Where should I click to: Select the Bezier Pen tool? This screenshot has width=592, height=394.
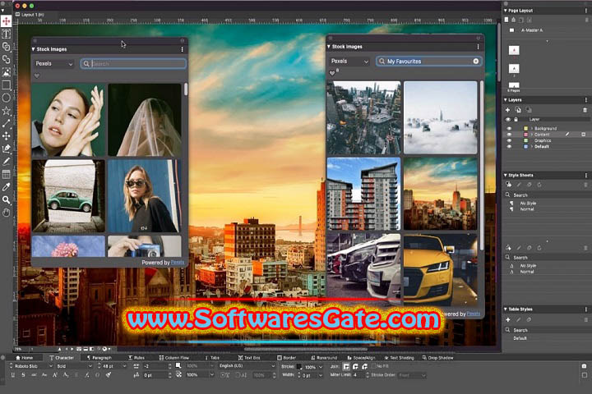(6, 149)
